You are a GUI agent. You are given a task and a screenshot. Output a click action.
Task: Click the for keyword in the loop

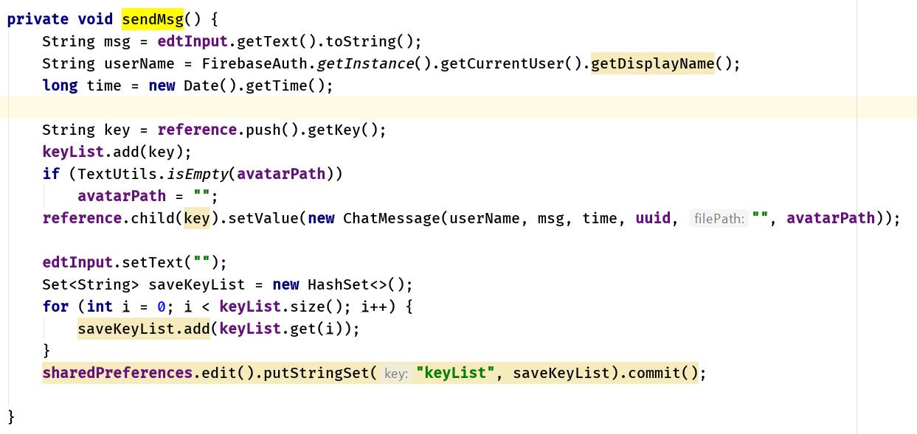(55, 307)
